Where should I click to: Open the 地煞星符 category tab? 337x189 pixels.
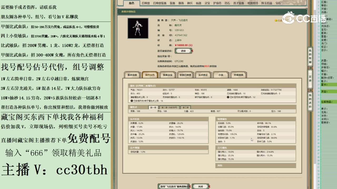coord(253,3)
